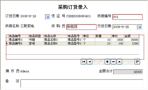
Task: Delete the current row with minus button
Action: (113, 62)
